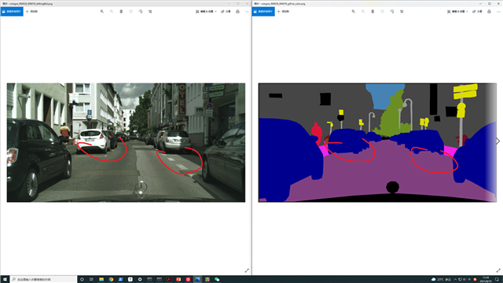
Task: Favorite the right gtFine_color photo with heart
Action: coord(383,12)
